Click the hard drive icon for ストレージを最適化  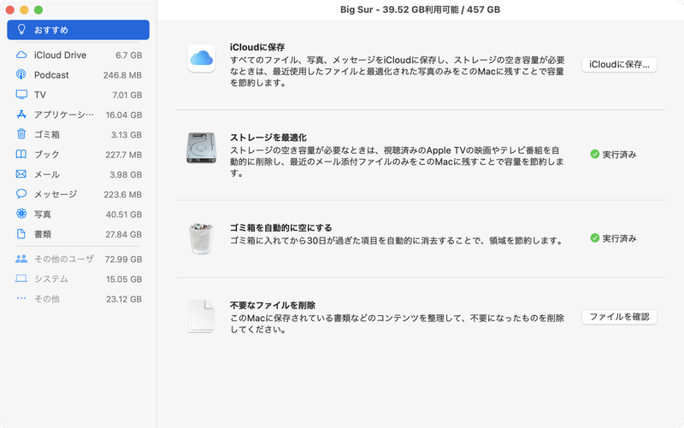click(201, 148)
